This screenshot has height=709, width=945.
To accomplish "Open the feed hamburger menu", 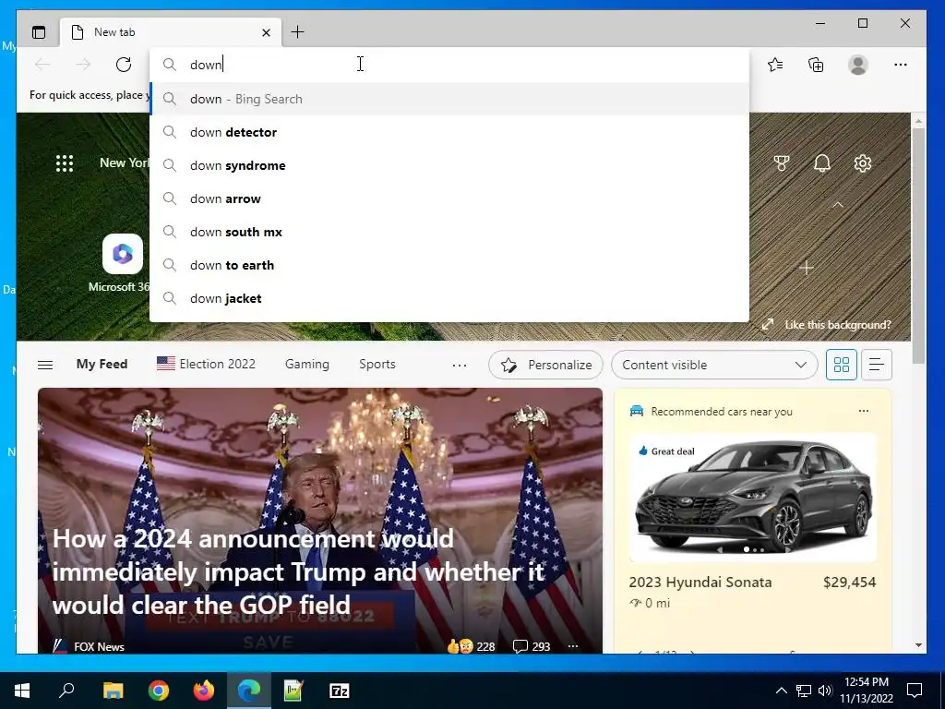I will pos(45,365).
